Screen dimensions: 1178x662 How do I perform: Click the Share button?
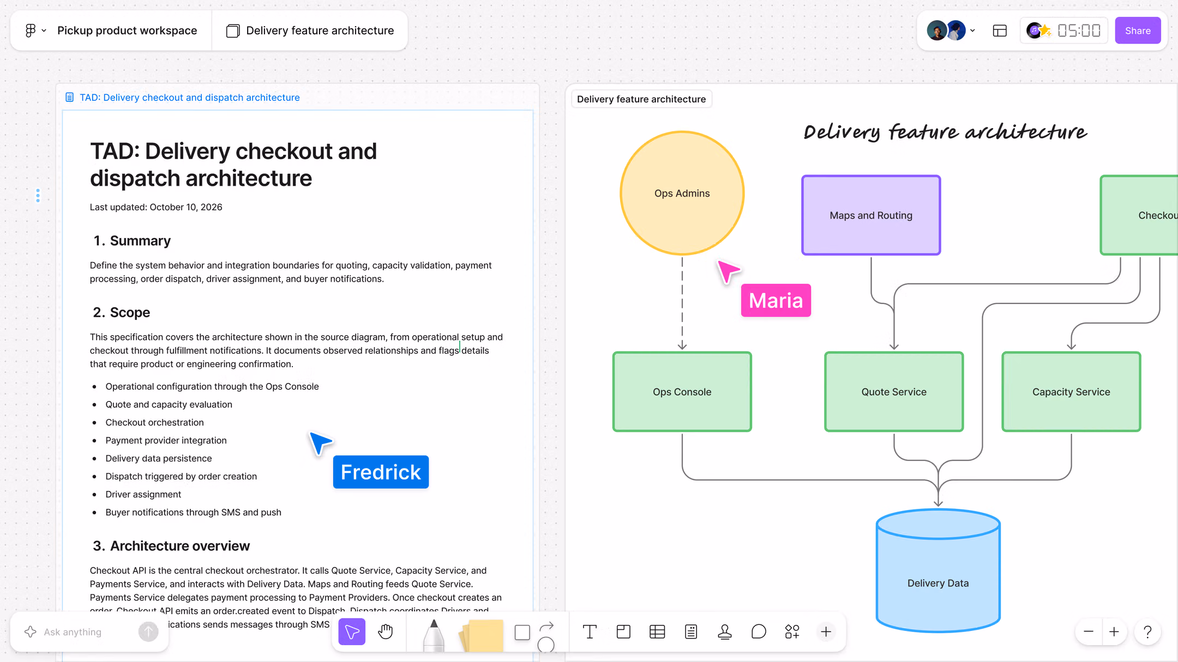point(1138,31)
